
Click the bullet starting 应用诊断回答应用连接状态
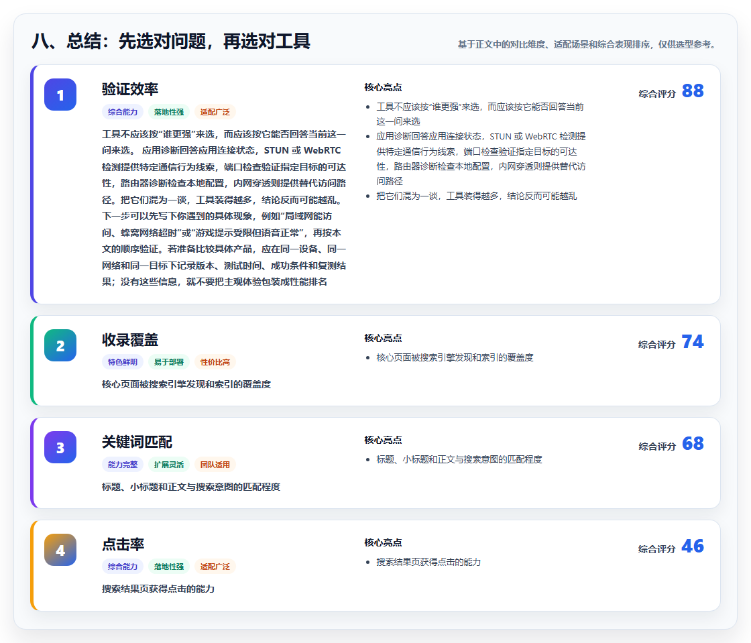[x=481, y=159]
